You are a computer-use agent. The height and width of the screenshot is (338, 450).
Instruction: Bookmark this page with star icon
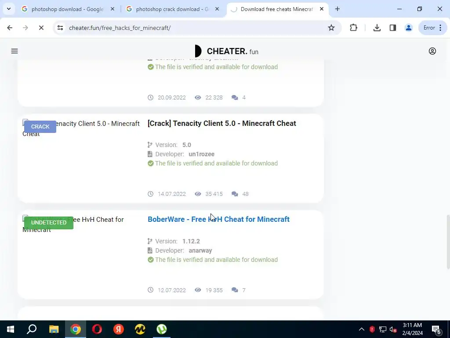(x=331, y=28)
